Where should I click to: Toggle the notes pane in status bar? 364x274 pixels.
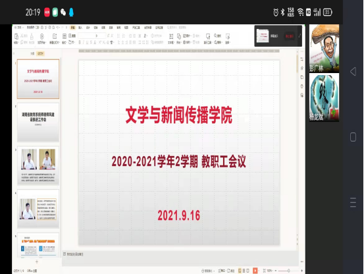(222, 271)
